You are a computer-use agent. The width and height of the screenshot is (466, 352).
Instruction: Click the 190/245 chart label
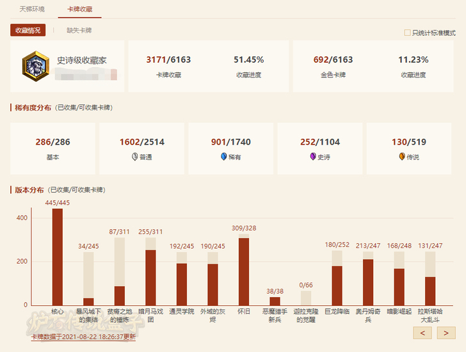tap(213, 246)
